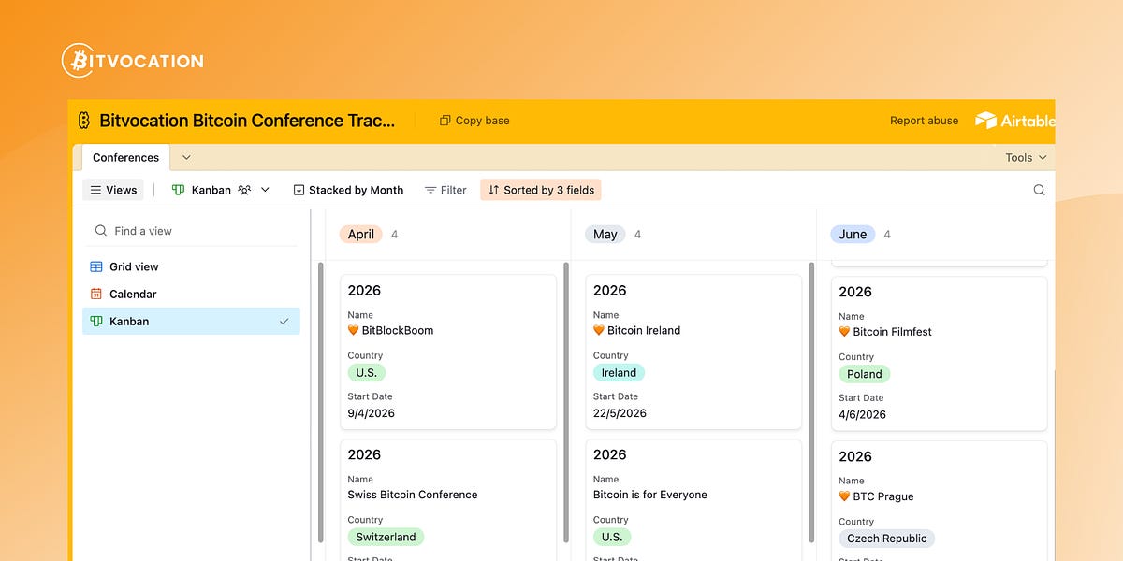1123x561 pixels.
Task: Click the sort arrows icon on Sorted button
Action: click(x=493, y=190)
